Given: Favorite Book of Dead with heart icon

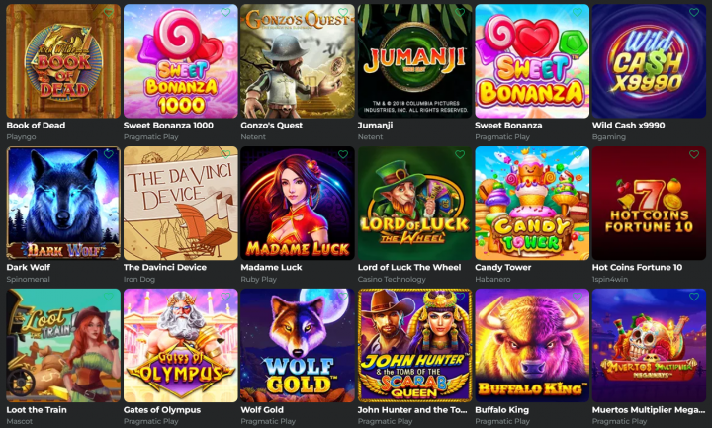Looking at the screenshot, I should tap(109, 13).
